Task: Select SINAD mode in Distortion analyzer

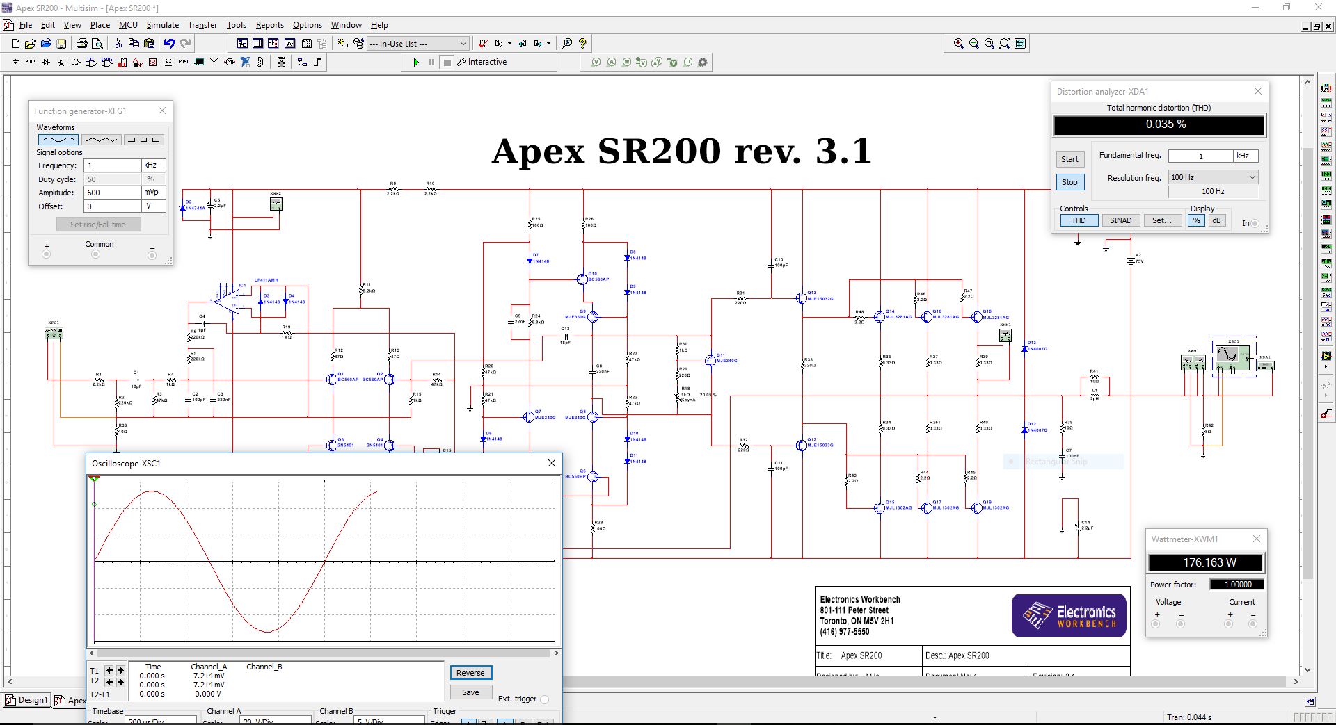Action: (1120, 220)
